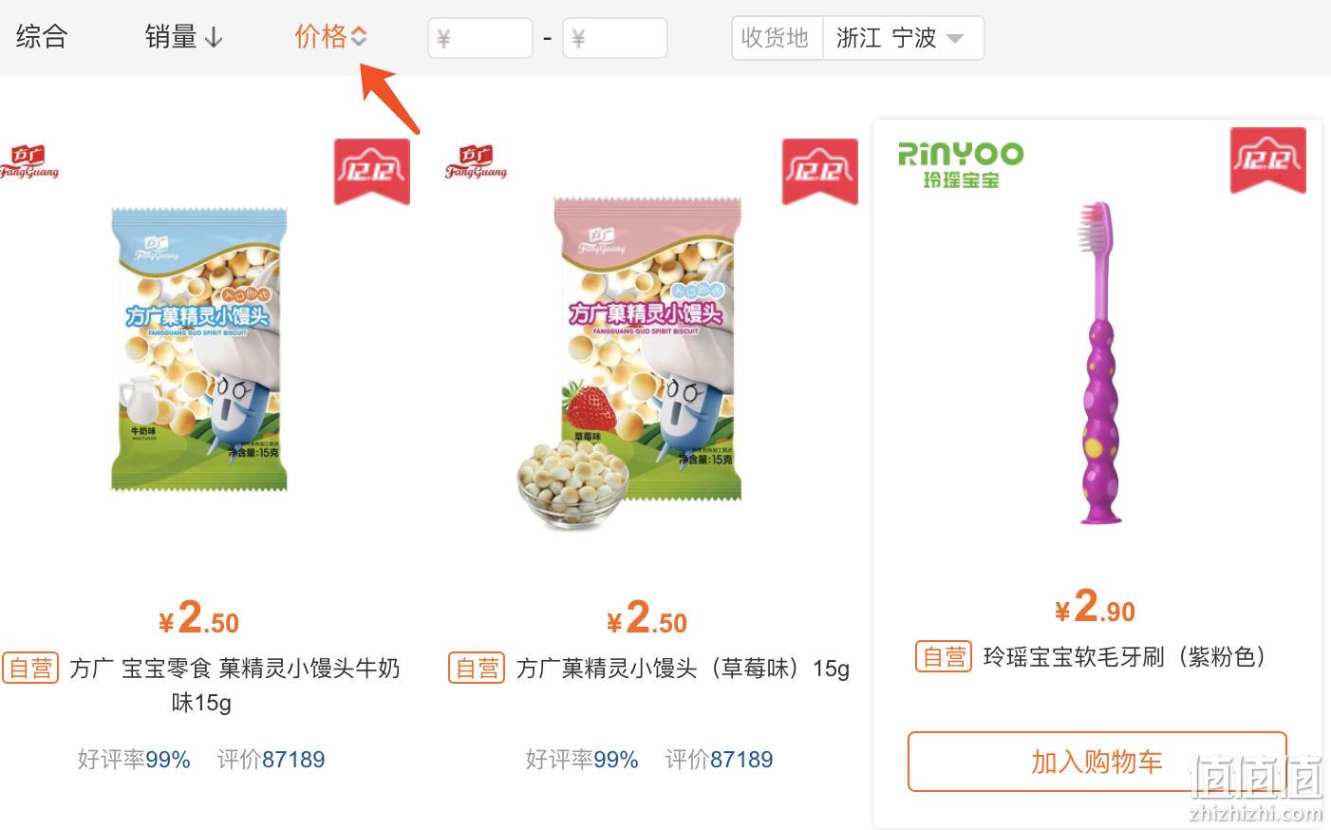Click FangGuang logo above strawberry-flavor snack
Viewport: 1331px width, 830px height.
tap(477, 161)
